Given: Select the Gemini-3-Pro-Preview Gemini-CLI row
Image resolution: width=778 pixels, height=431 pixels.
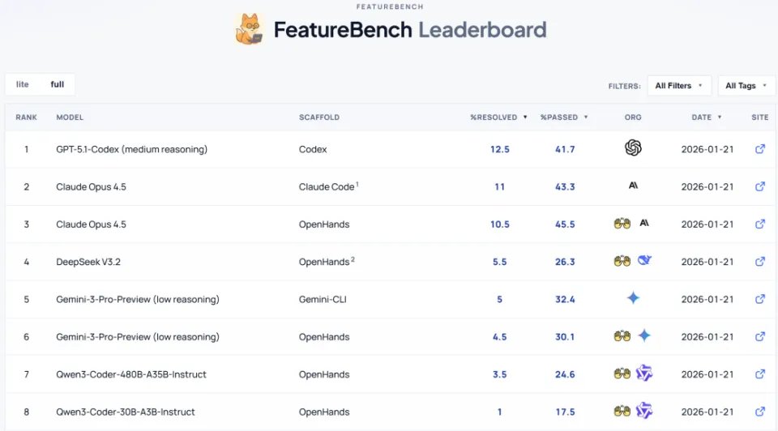Looking at the screenshot, I should pyautogui.click(x=138, y=299).
